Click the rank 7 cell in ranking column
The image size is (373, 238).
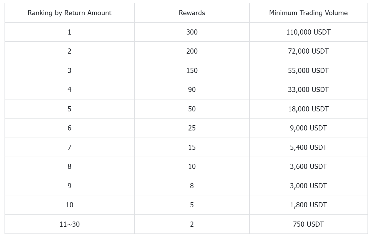(69, 147)
